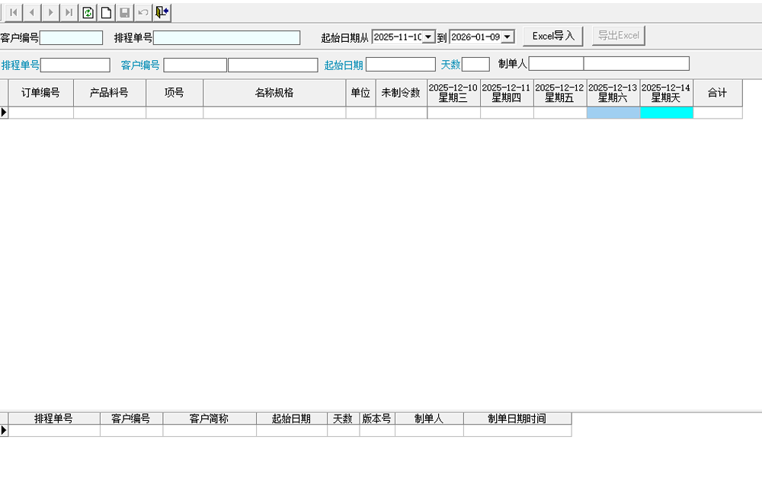Open the start date from dropdown
The image size is (762, 484).
[x=428, y=37]
